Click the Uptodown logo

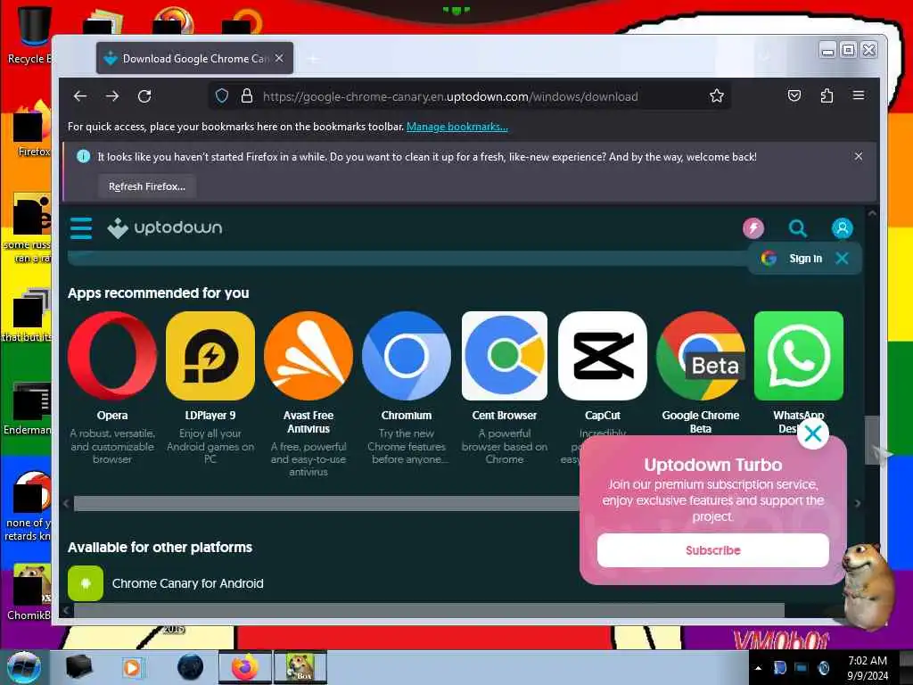tap(165, 227)
